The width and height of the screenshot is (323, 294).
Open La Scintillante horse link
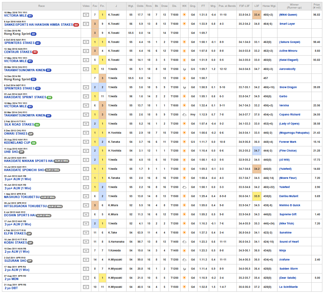pos(289,287)
